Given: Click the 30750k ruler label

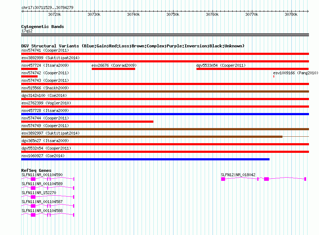Looking at the screenshot, I should coord(173,14).
